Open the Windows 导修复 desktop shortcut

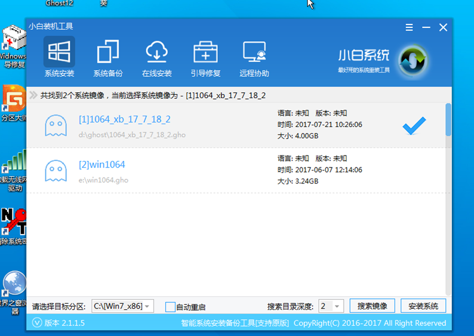[13, 46]
